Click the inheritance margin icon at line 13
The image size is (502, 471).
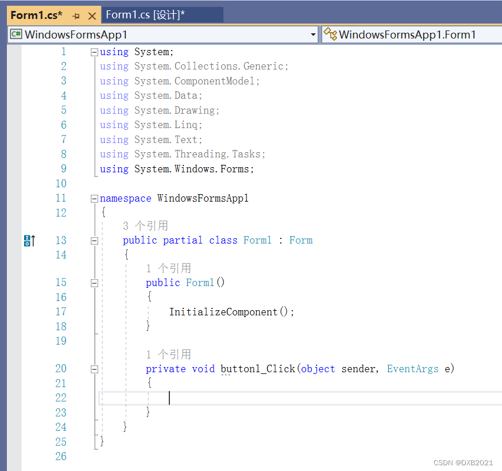[29, 241]
